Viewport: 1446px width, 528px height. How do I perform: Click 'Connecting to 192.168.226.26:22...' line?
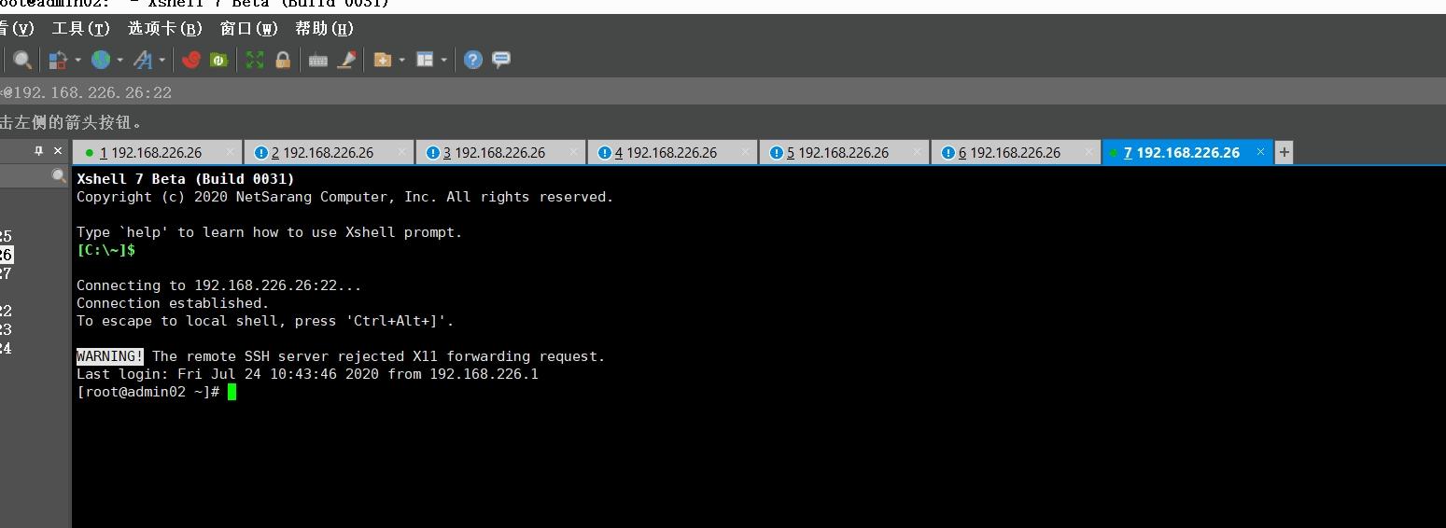coord(218,285)
